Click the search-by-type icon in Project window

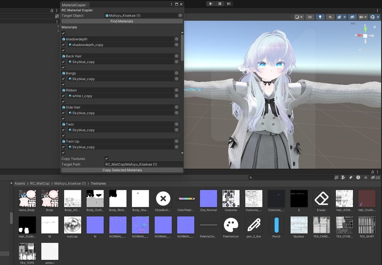coord(342,178)
